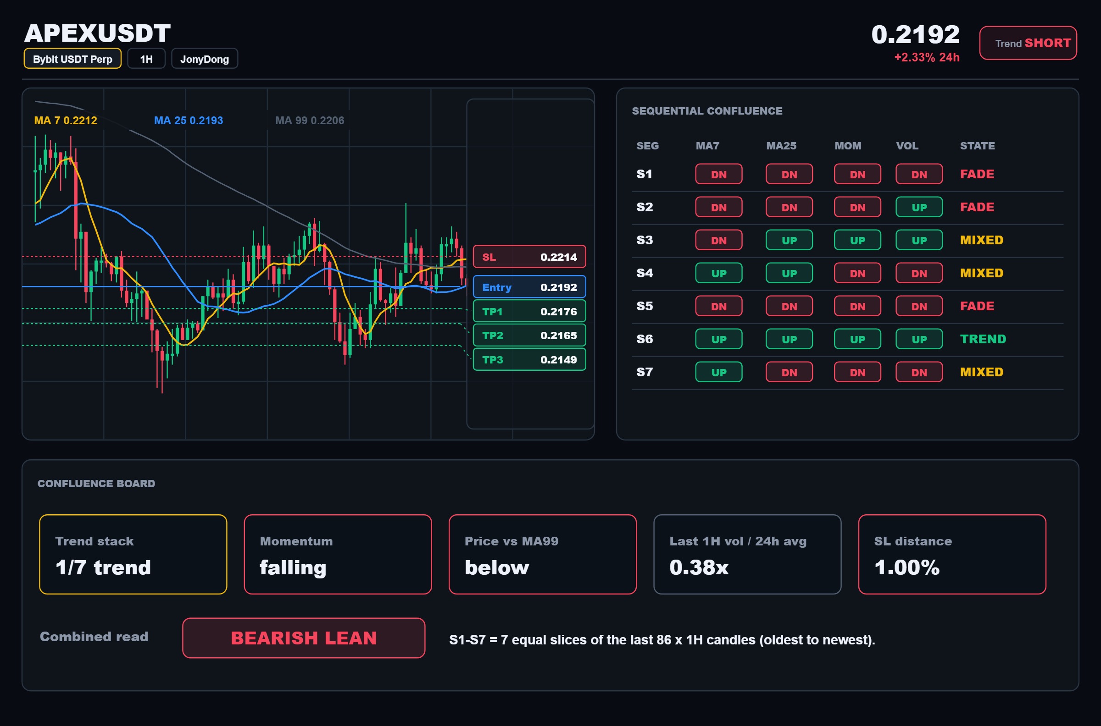The height and width of the screenshot is (726, 1101).
Task: Click the Trend stack 1/7 trend card
Action: tap(133, 554)
